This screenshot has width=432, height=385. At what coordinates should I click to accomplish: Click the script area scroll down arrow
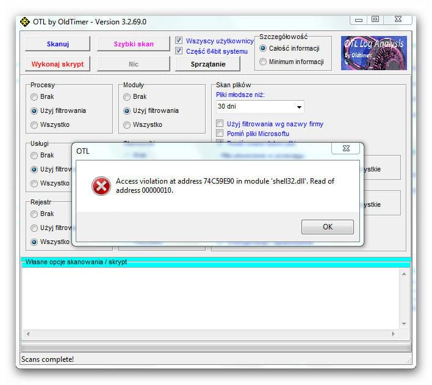(x=404, y=323)
